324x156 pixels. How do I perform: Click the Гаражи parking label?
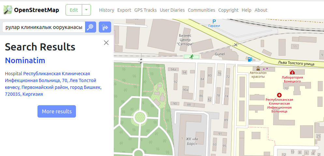click(x=214, y=26)
